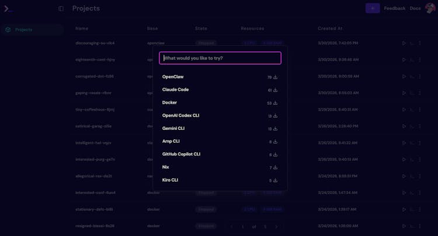Image resolution: width=438 pixels, height=236 pixels.
Task: Open Projects in the sidebar
Action: [23, 30]
